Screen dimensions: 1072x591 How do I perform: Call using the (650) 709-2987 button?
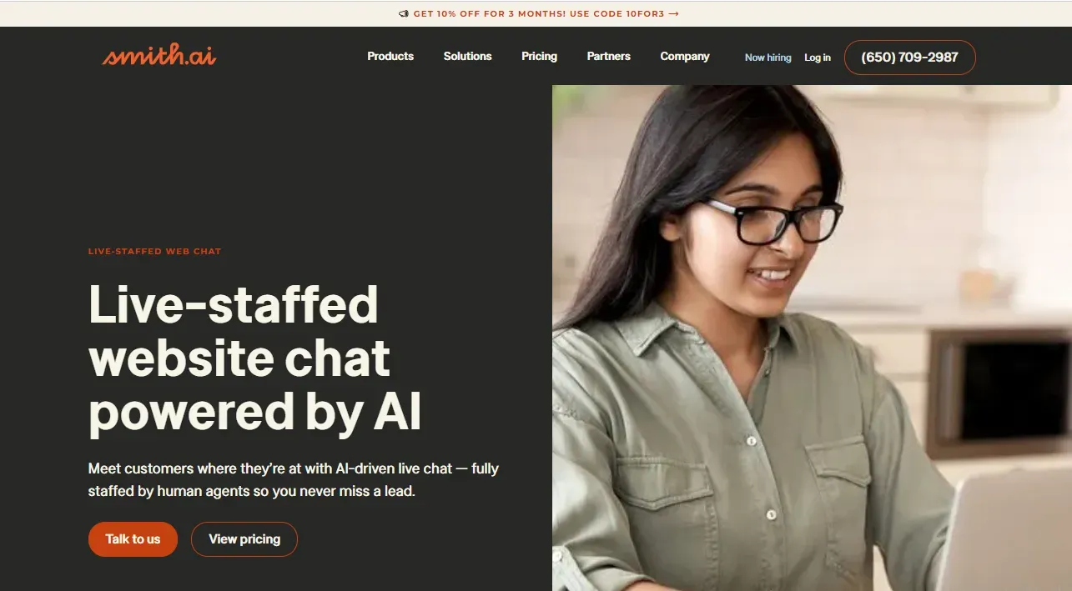click(x=909, y=58)
